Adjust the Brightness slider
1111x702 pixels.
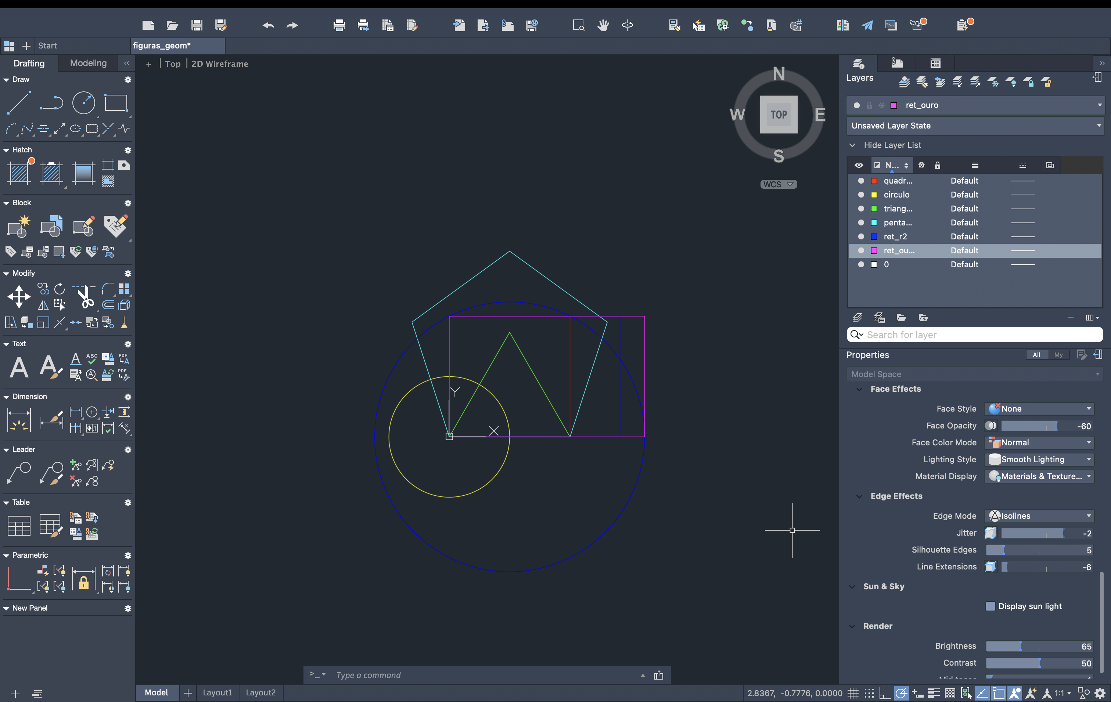[1021, 646]
